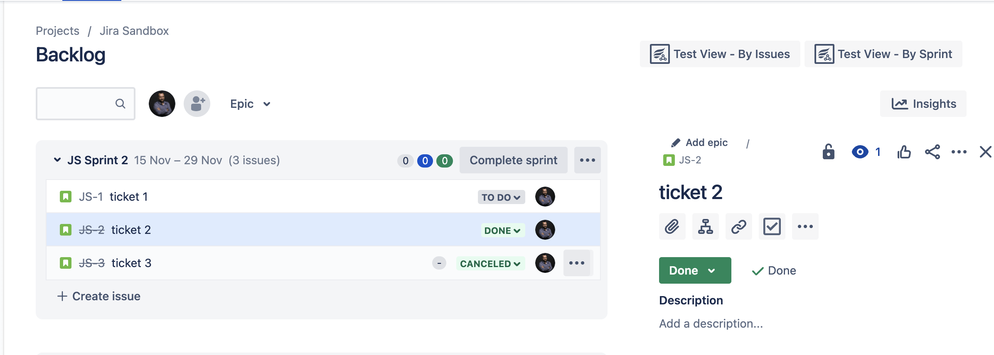
Task: Click the backlog search input field
Action: 86,104
